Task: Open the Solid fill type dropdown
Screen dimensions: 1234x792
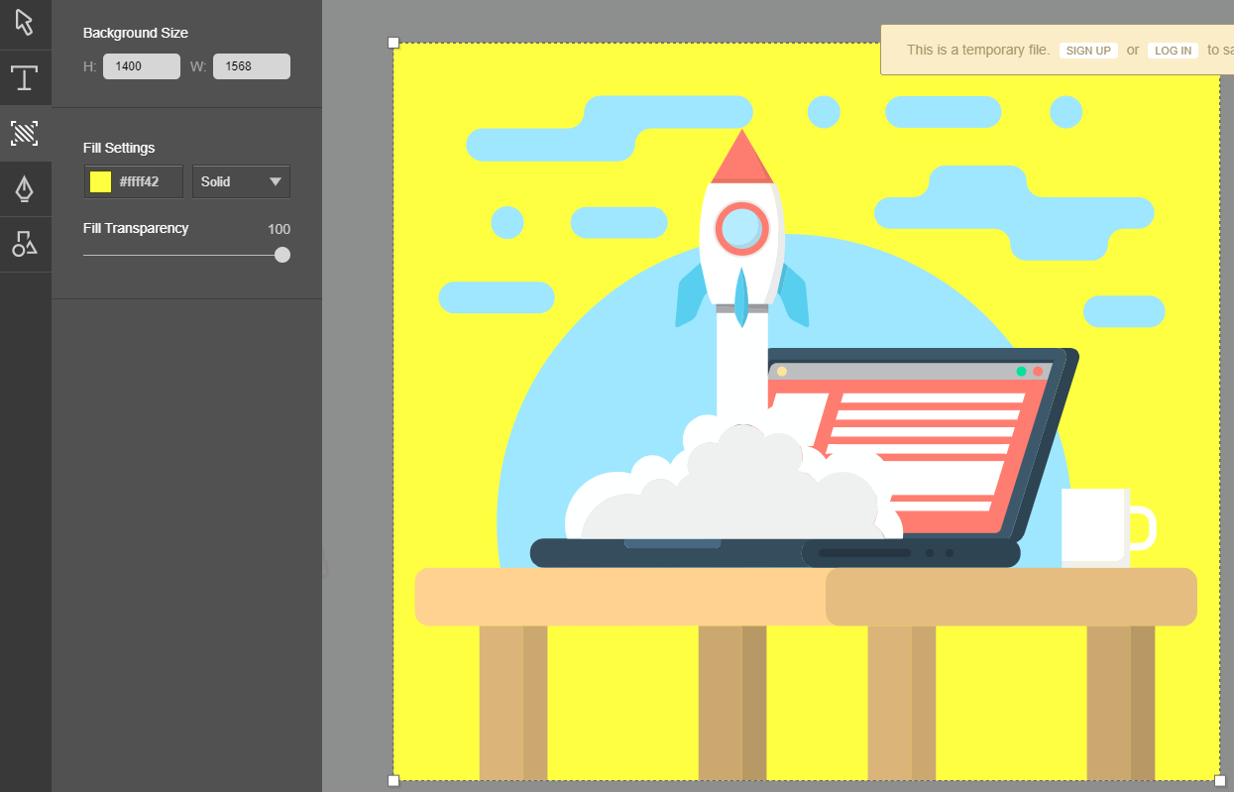Action: (241, 181)
